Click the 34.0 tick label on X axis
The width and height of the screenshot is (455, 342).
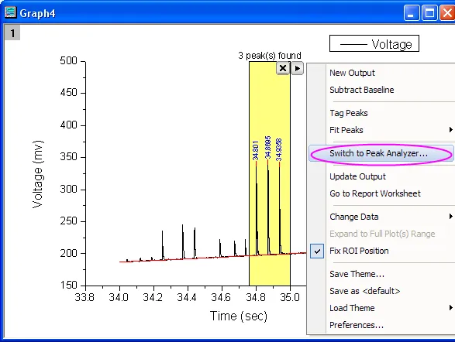tap(119, 297)
